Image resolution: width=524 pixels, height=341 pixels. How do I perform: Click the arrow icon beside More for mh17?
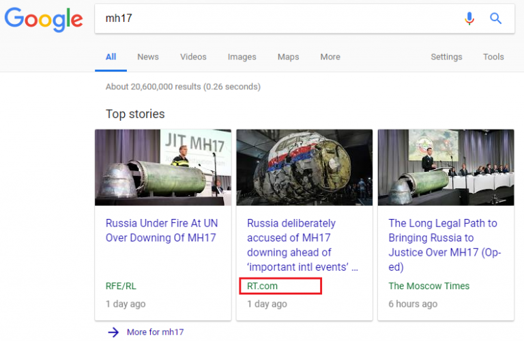113,332
